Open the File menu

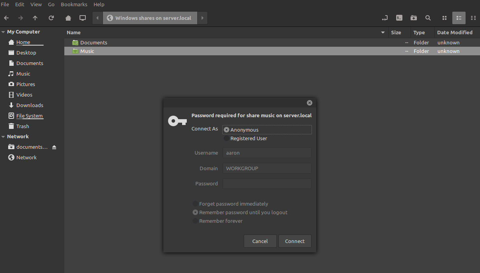coord(5,4)
